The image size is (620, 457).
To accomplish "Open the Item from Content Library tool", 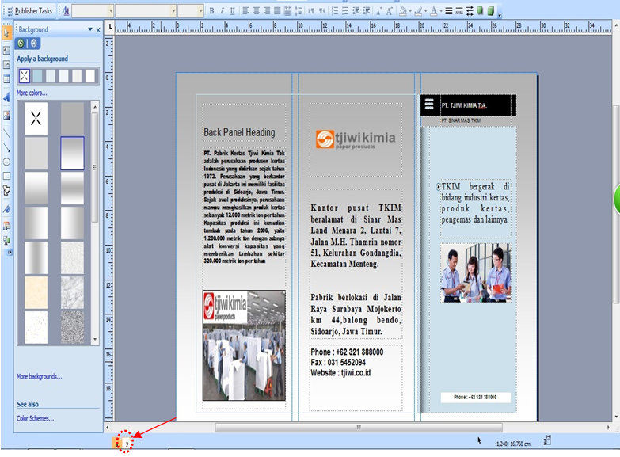I will click(x=6, y=240).
